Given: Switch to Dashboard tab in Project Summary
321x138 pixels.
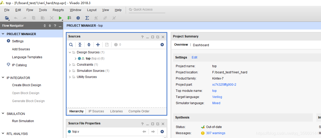Looking at the screenshot, I should (201, 45).
